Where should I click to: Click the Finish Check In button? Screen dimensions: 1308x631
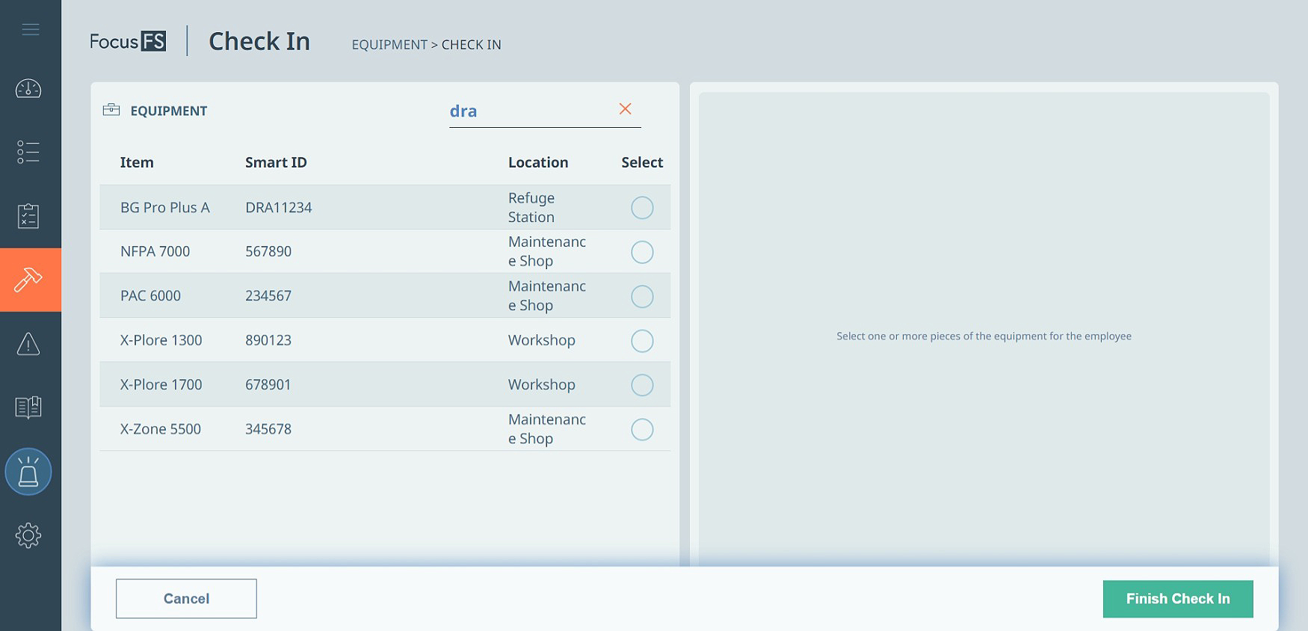1178,599
